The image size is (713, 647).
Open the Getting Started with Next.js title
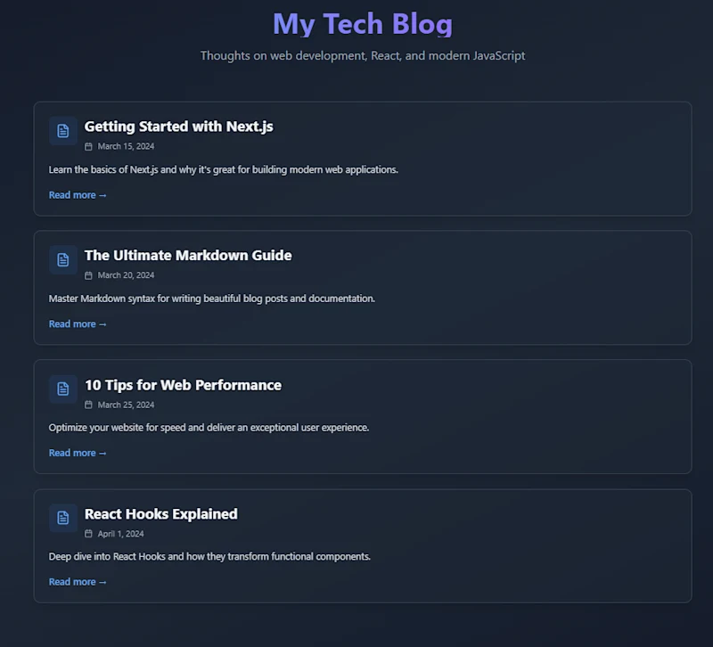(x=179, y=127)
